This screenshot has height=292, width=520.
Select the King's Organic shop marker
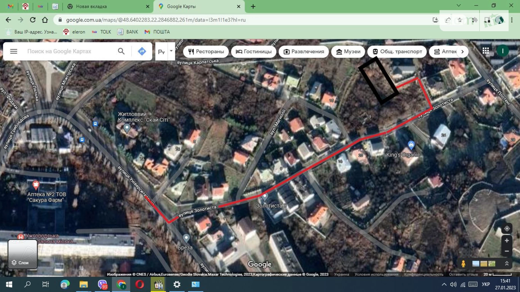411,145
